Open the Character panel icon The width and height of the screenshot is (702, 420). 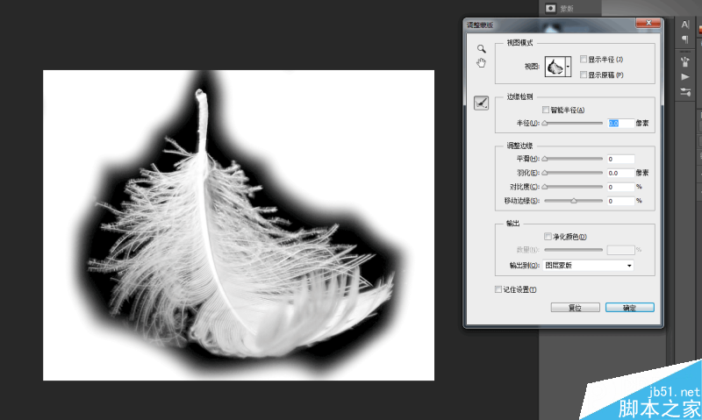point(685,25)
